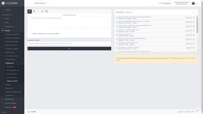
Task: Click the Анализ sidebar icon
Action: pos(3,30)
